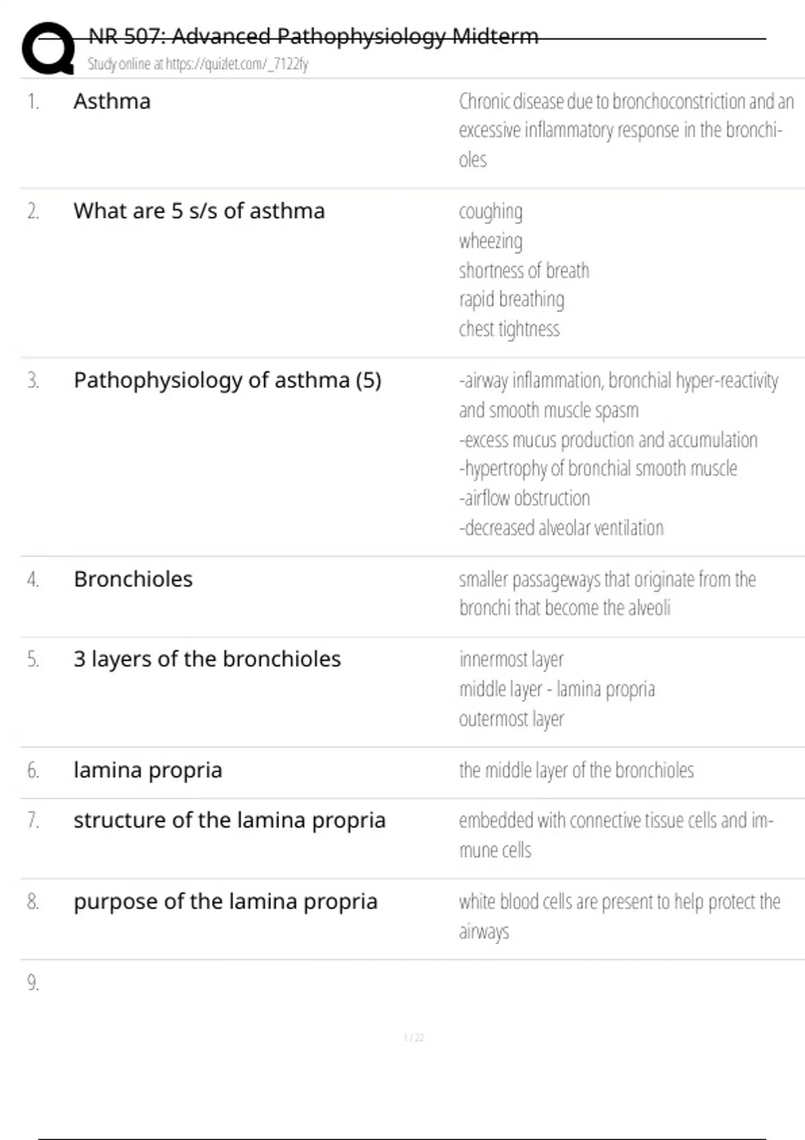
Task: Select 'purpose of the lamina propria'
Action: pos(225,901)
